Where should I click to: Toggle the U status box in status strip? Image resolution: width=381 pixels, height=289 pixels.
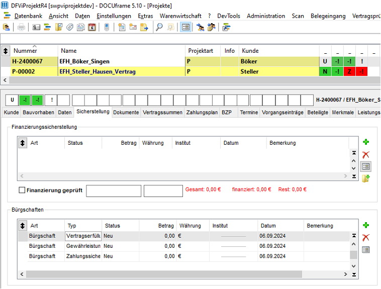coord(12,100)
